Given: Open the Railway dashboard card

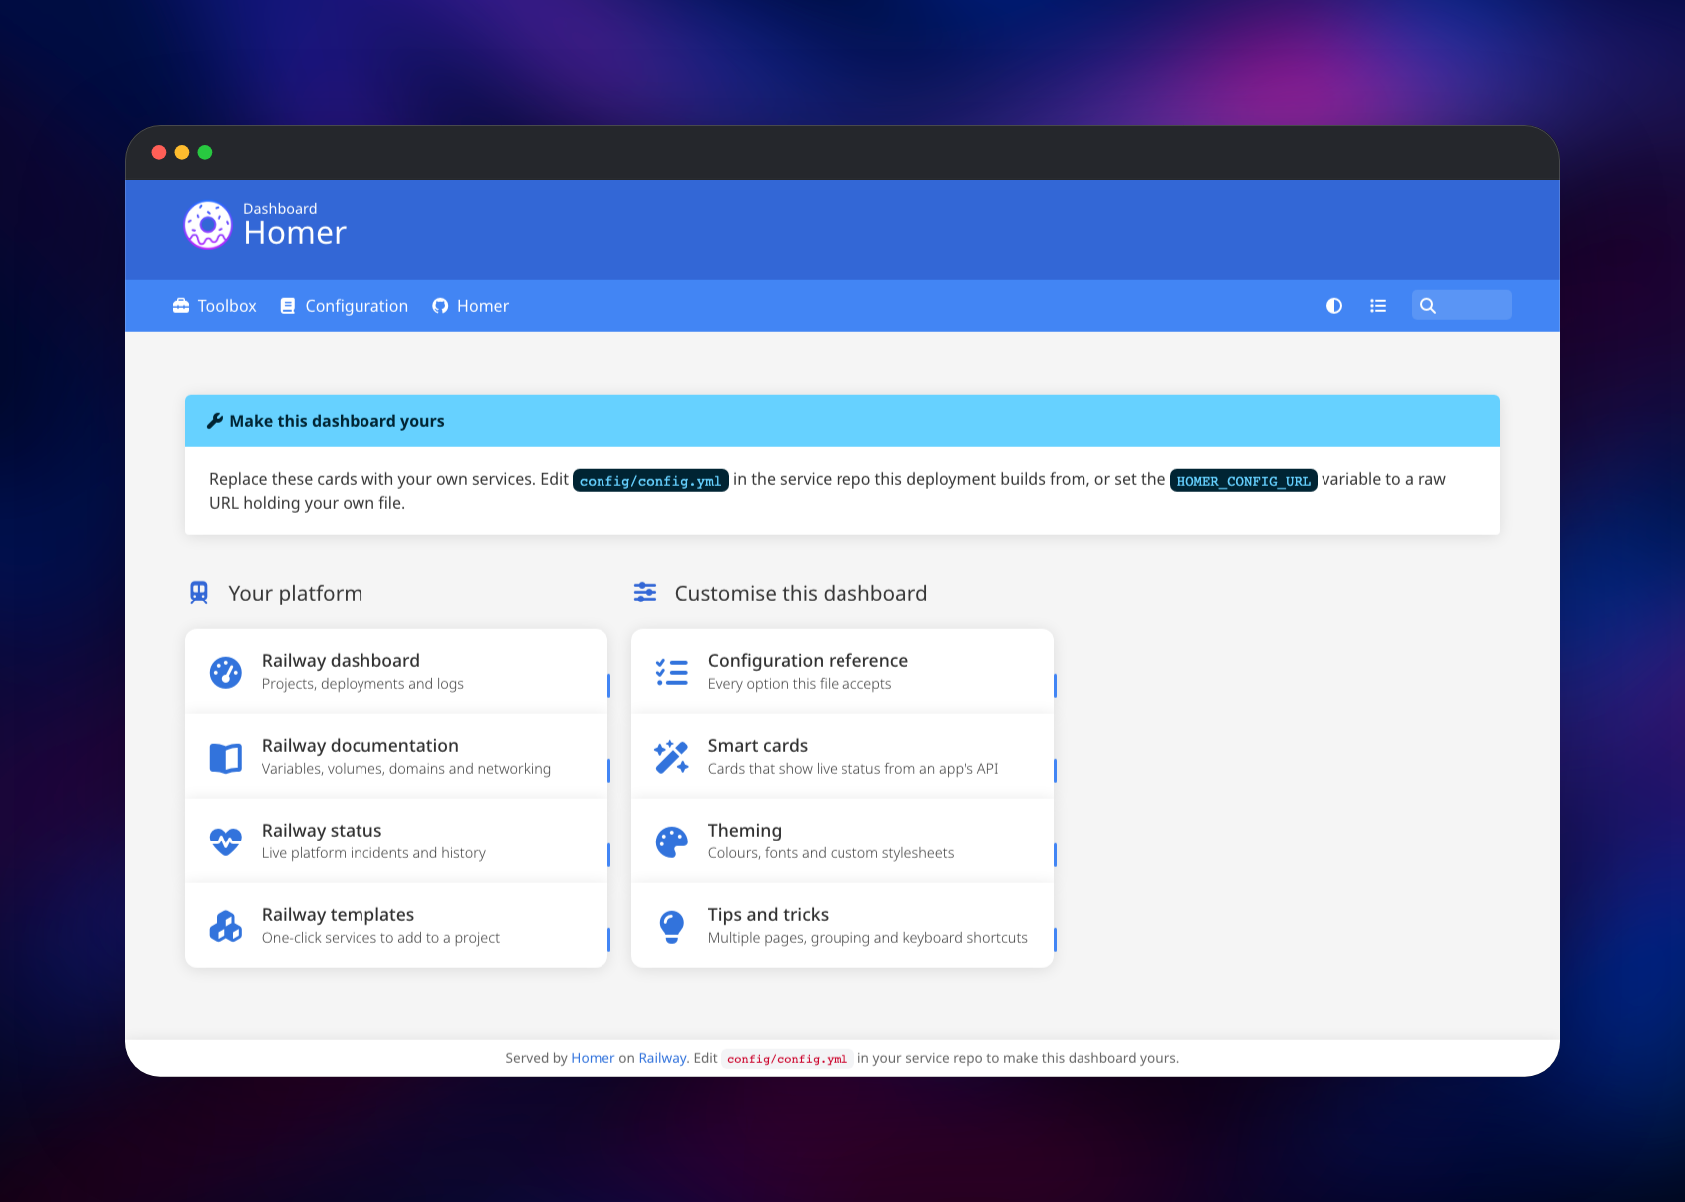Looking at the screenshot, I should (396, 671).
